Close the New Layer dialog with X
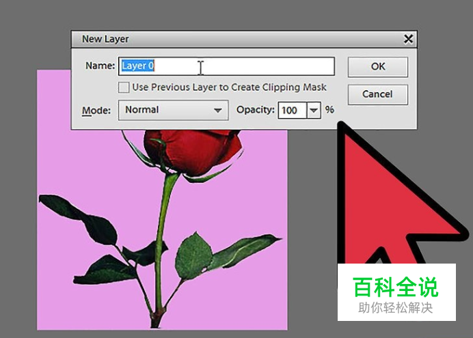Image resolution: width=473 pixels, height=338 pixels. click(408, 39)
